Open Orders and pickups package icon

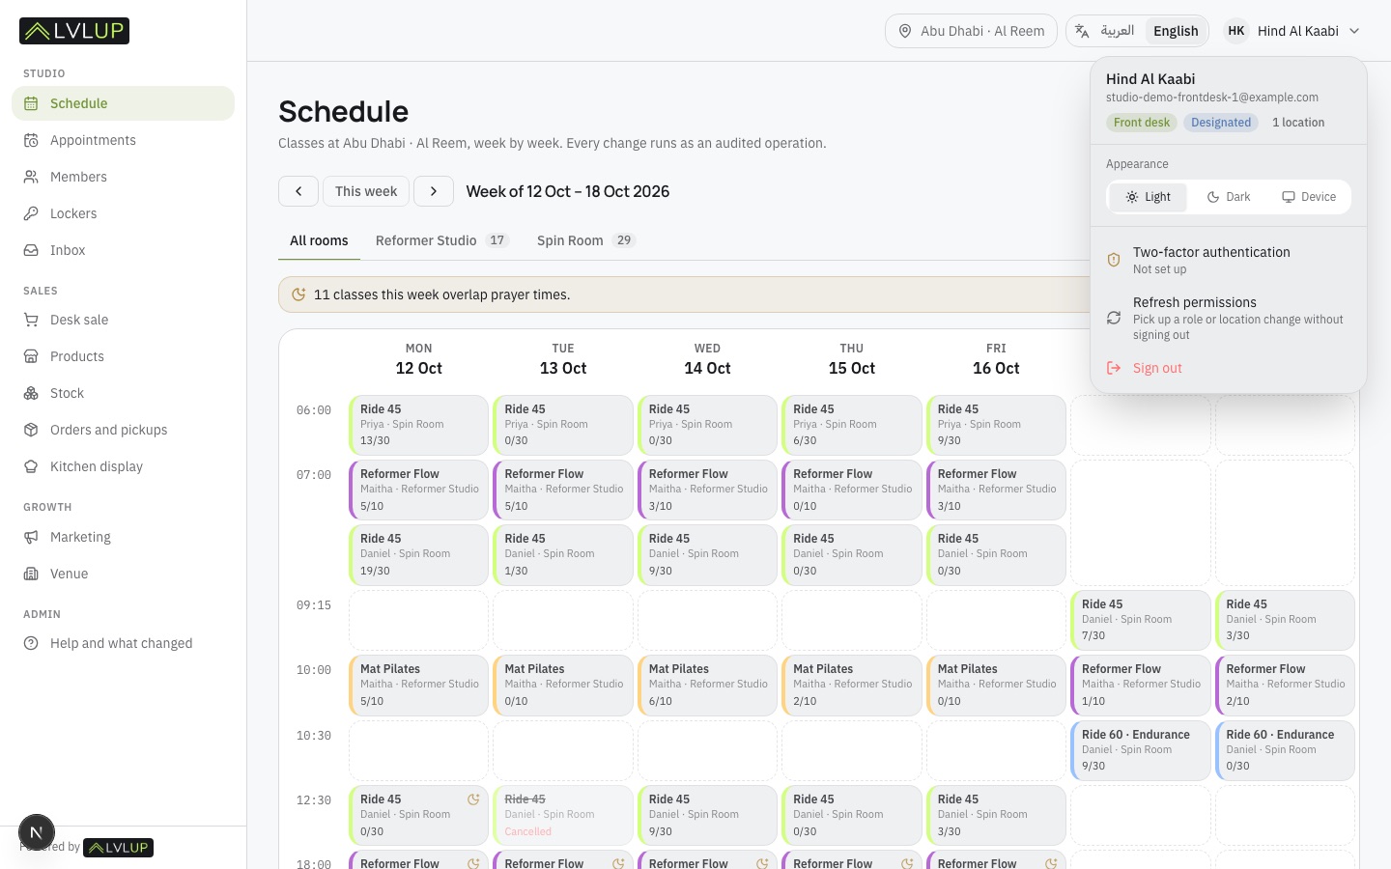31,430
